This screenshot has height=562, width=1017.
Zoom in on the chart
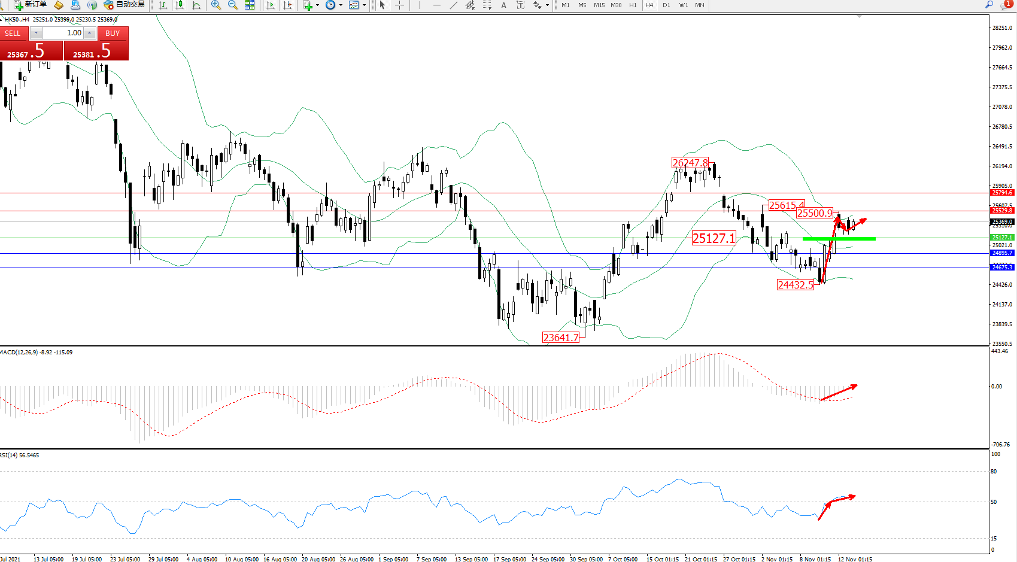[x=216, y=5]
